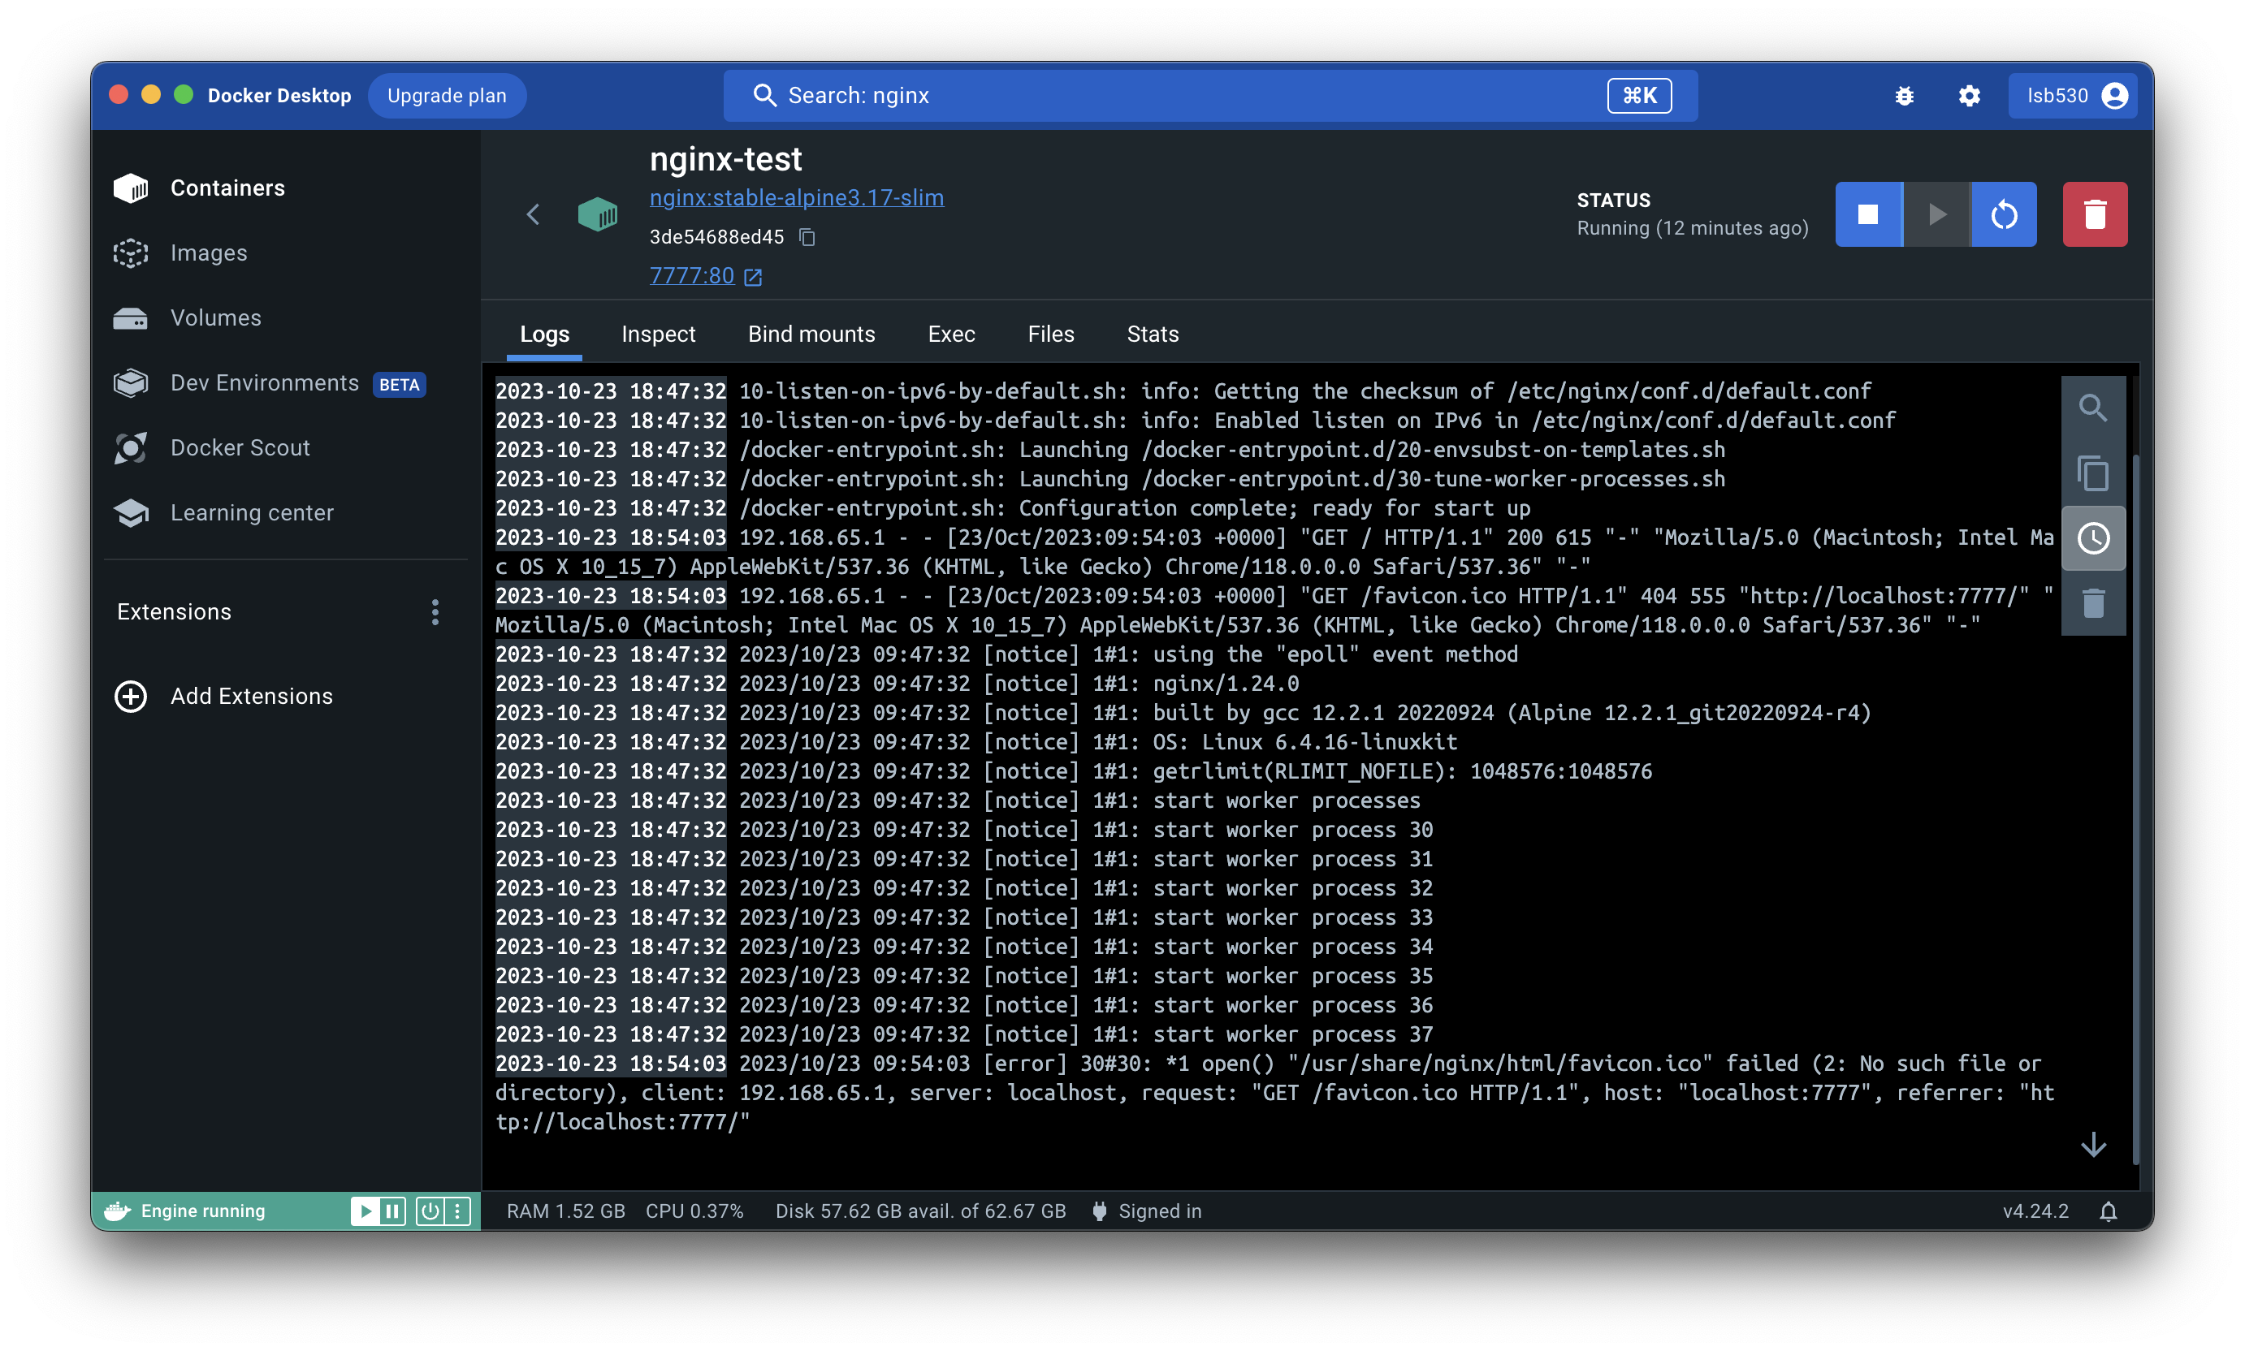Open the troubleshoot bug icon
This screenshot has height=1351, width=2245.
point(1905,96)
